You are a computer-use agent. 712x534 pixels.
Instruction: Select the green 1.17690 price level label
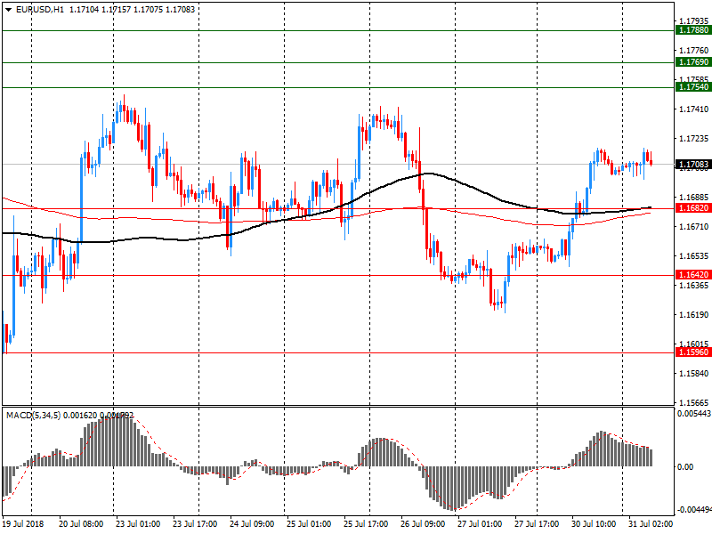[x=692, y=62]
